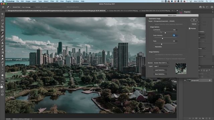
Task: Open the Edit Toolbar three-dots icon
Action: click(2, 81)
